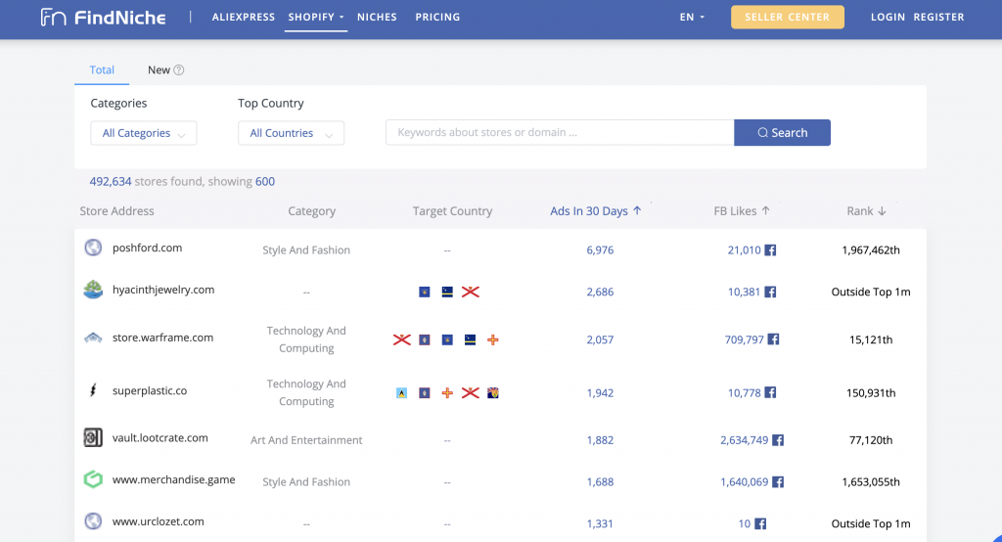Click the 1,640,069 FB likes value
This screenshot has height=542, width=1002.
(x=744, y=482)
